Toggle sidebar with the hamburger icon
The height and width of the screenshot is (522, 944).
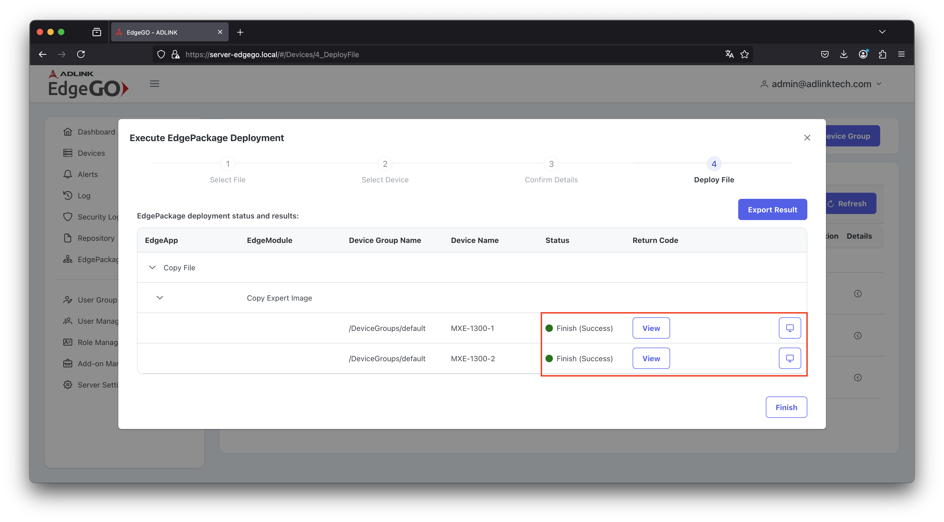(x=154, y=84)
